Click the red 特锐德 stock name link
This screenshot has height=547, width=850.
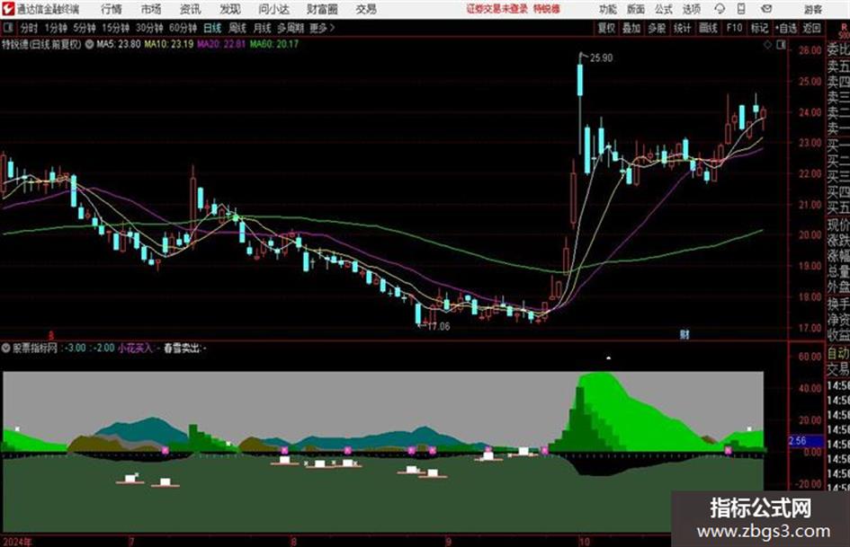pos(547,9)
